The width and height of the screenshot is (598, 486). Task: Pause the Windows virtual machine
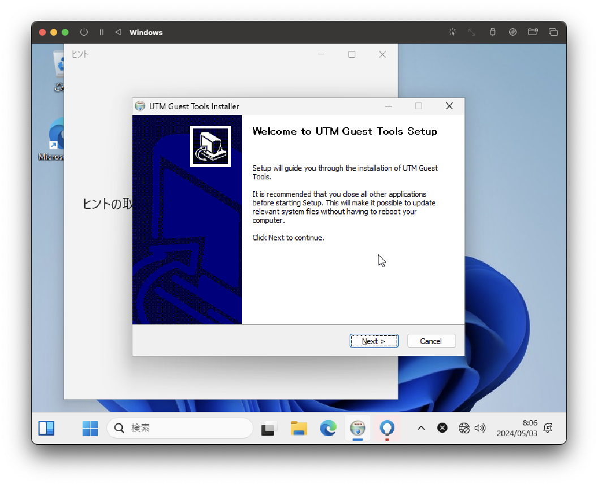[x=101, y=32]
